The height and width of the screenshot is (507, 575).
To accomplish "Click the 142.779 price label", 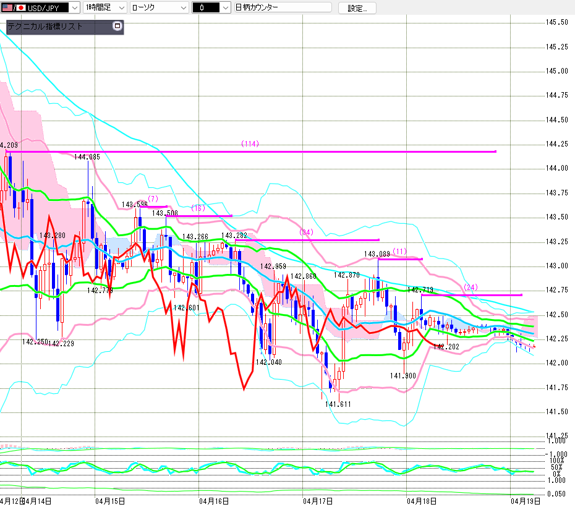I will pos(100,291).
